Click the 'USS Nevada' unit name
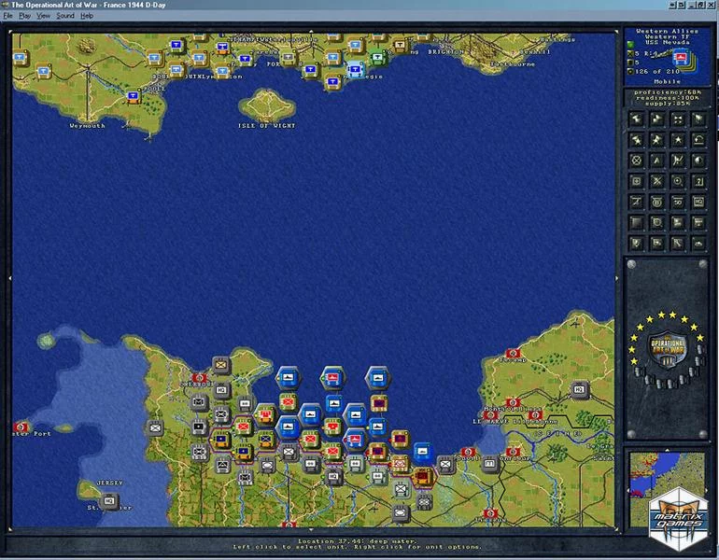 tap(668, 42)
